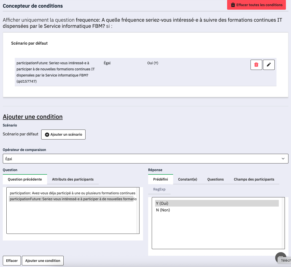Click the 'Ajouter une condition' button

(x=43, y=261)
